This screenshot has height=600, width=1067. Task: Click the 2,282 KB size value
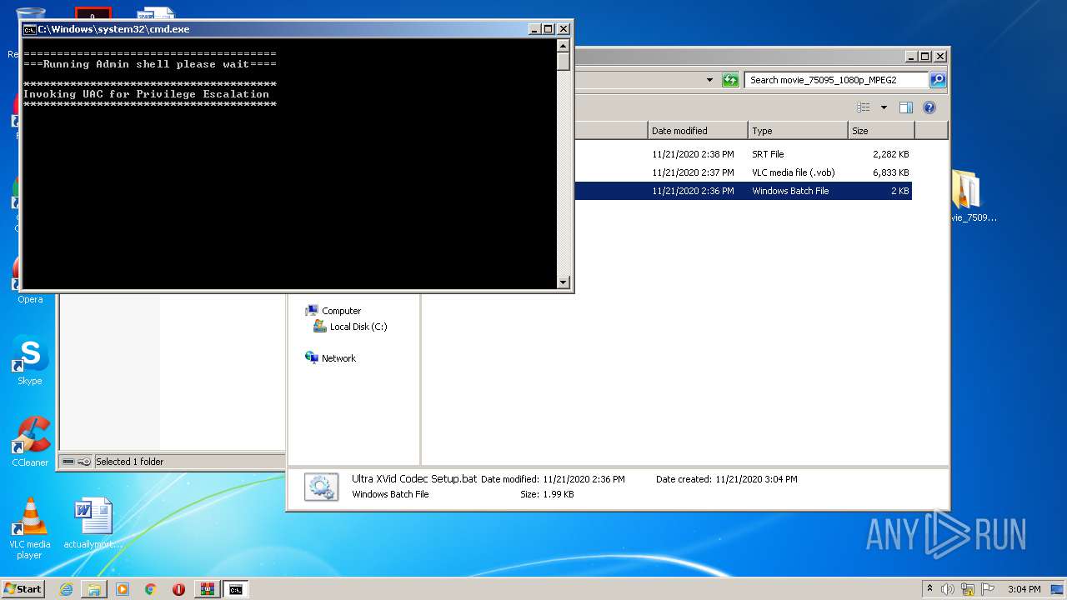[x=891, y=154]
